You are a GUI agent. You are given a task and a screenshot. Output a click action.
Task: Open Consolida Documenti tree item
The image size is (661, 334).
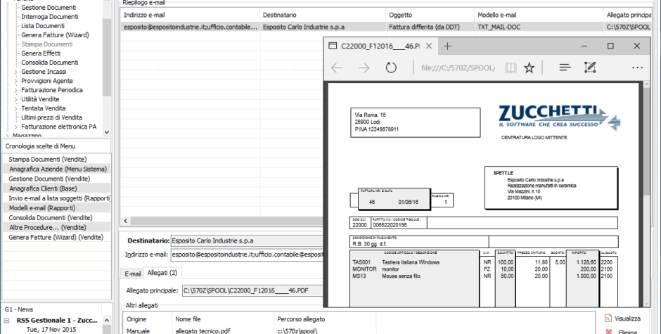tap(50, 63)
